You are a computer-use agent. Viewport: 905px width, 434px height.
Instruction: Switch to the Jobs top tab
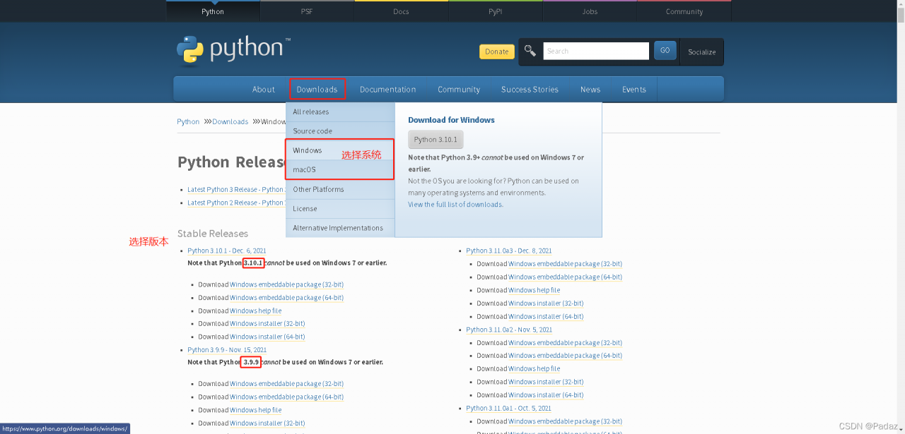pyautogui.click(x=590, y=11)
